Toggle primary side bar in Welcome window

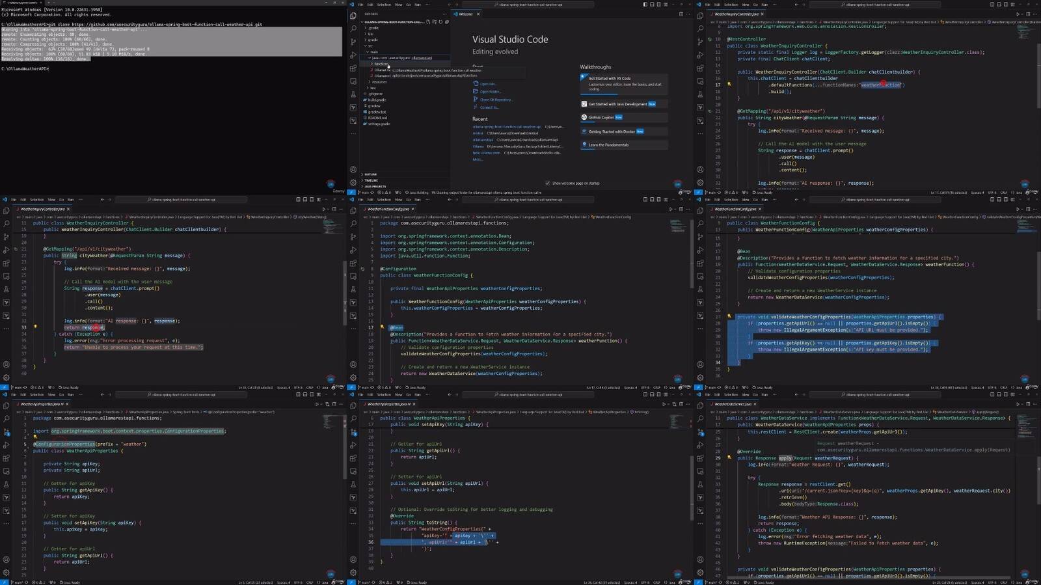coord(645,5)
